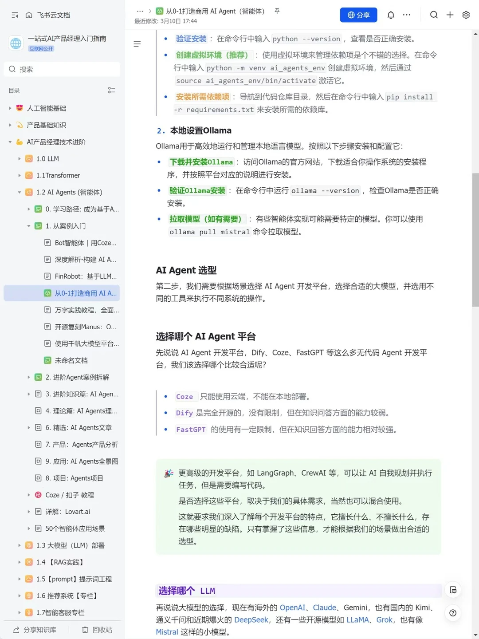479x639 pixels.
Task: Open the breadcrumb ellipsis menu
Action: 140,11
